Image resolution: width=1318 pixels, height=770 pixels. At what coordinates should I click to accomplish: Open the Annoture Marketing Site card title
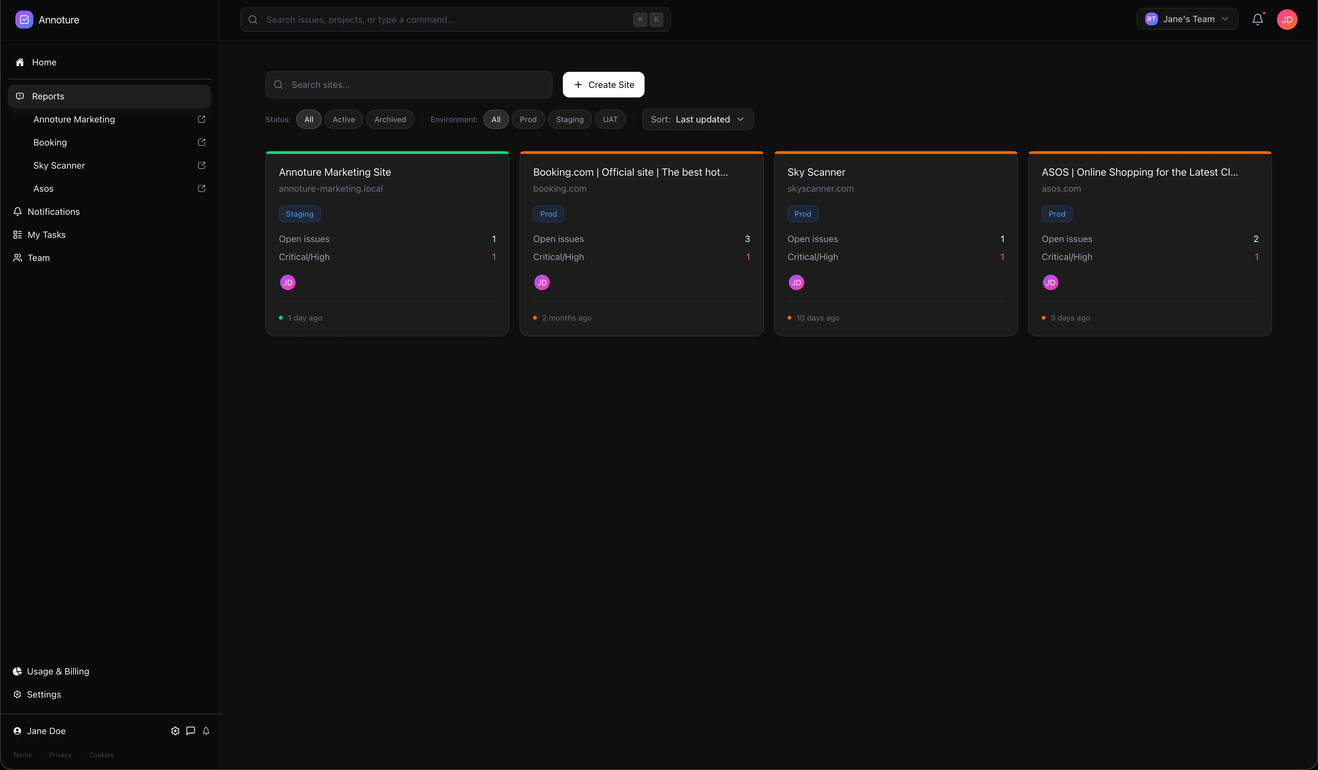[335, 172]
